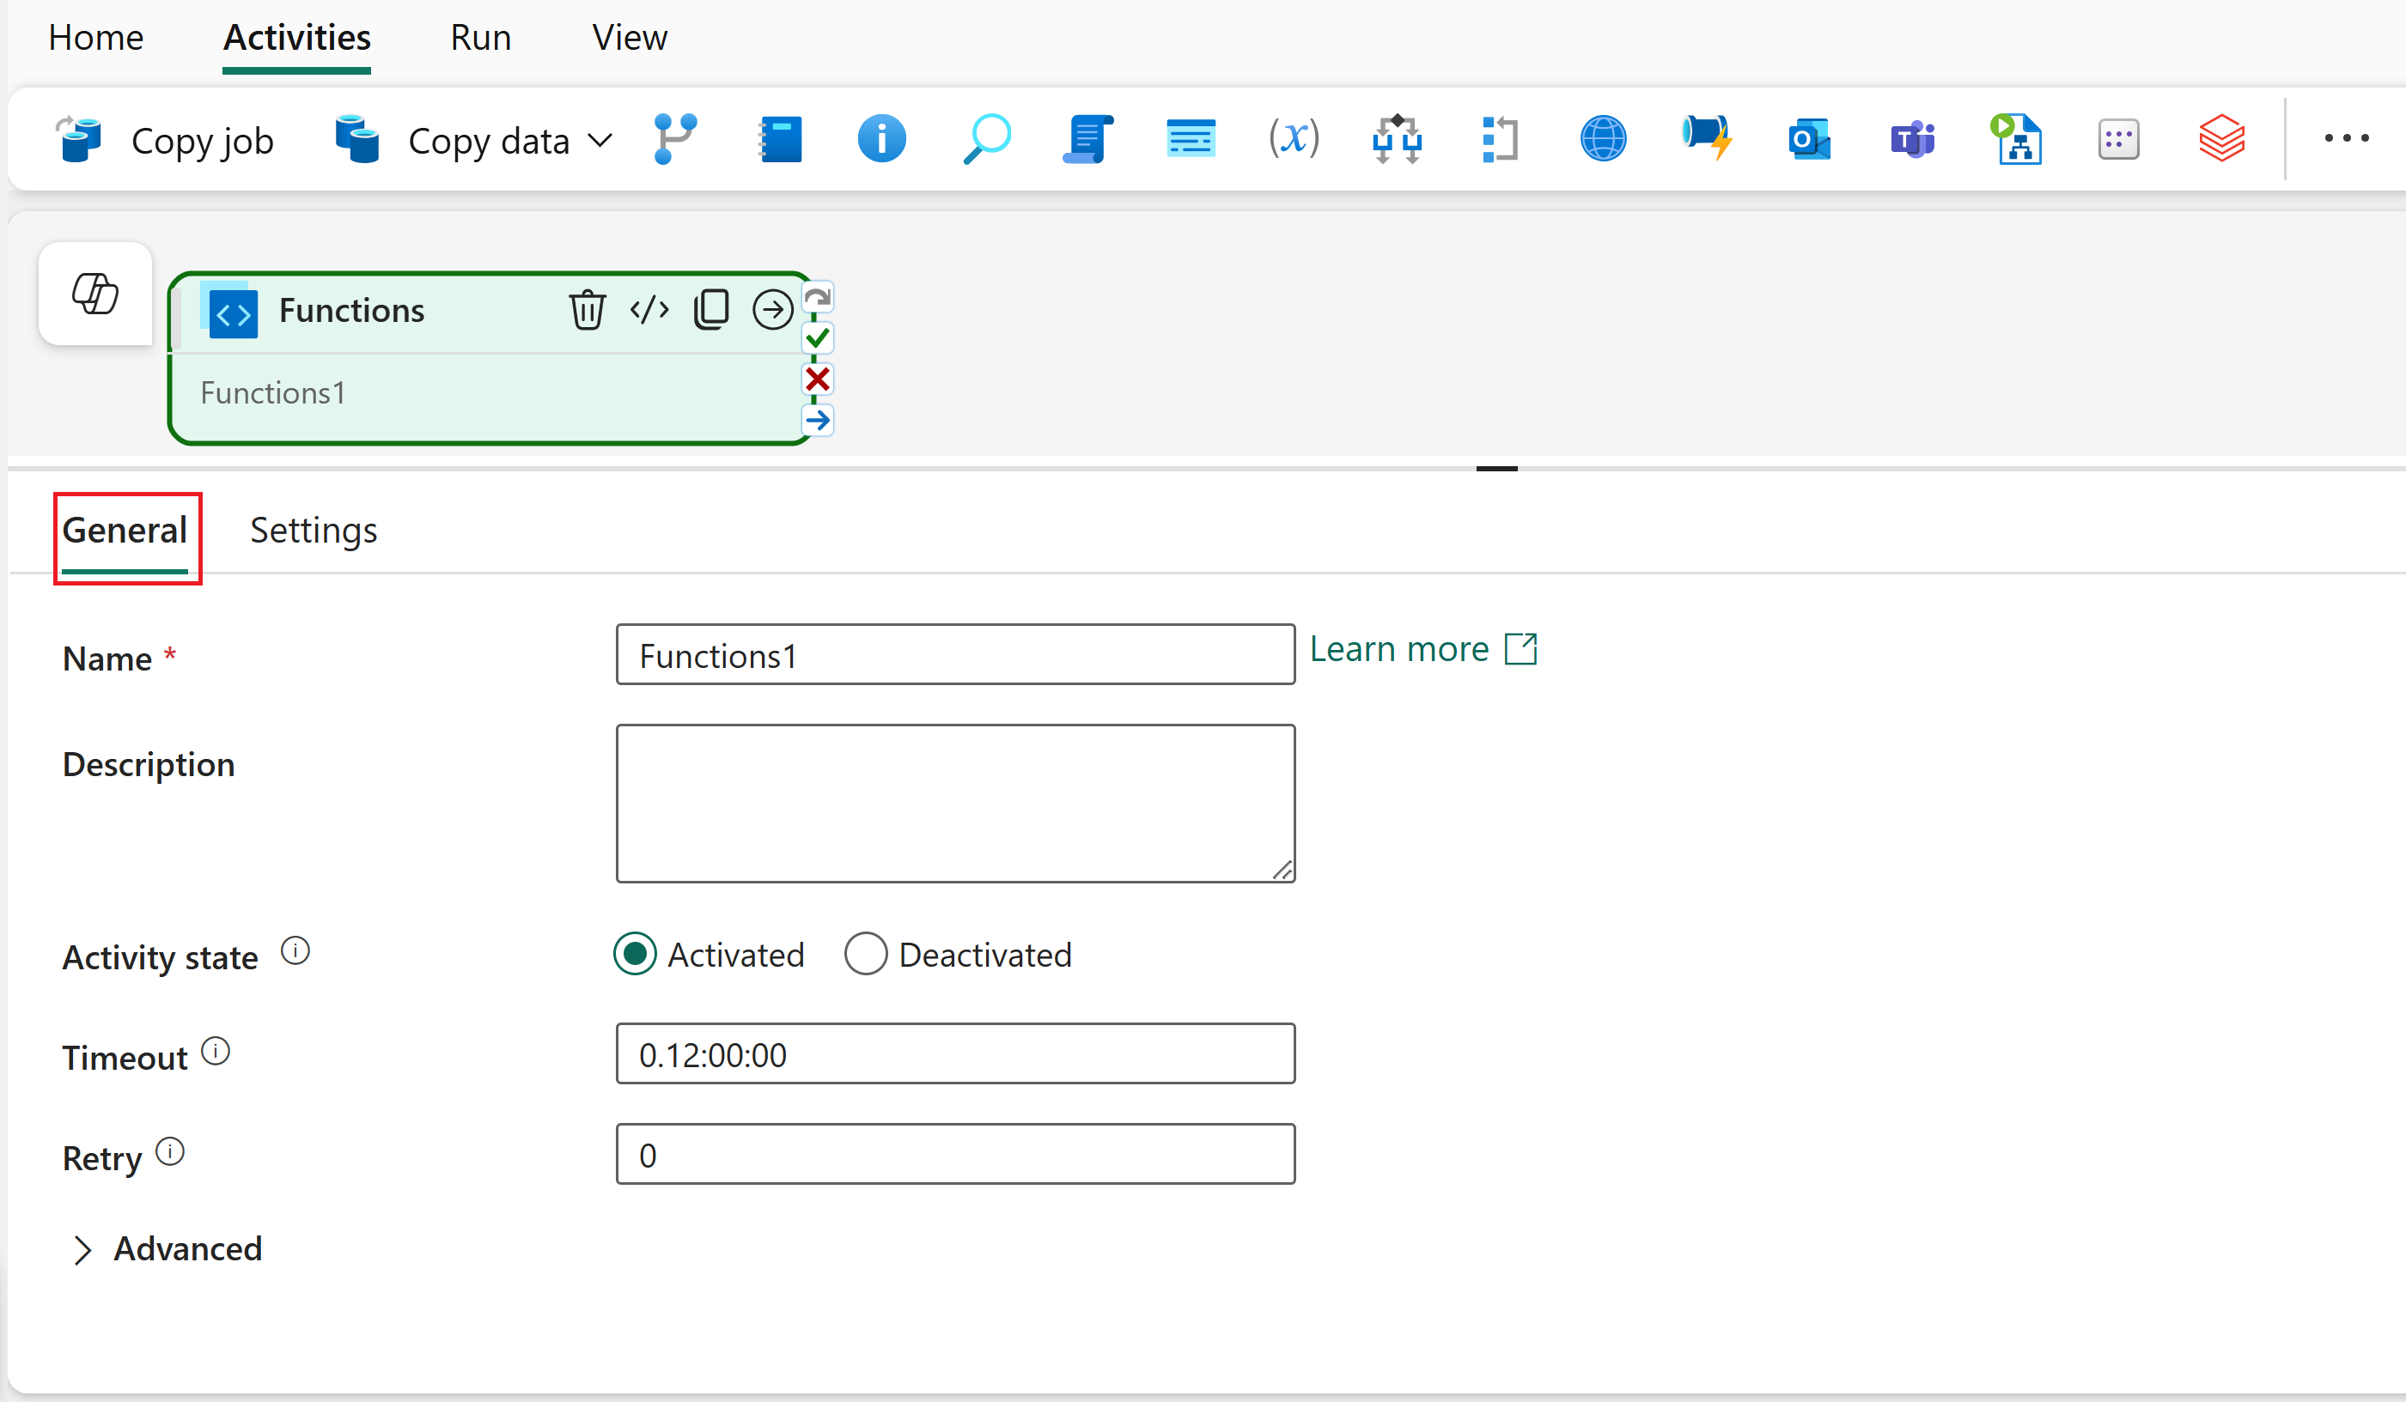This screenshot has height=1402, width=2406.
Task: Open more activities via ellipsis overflow
Action: tap(2345, 139)
